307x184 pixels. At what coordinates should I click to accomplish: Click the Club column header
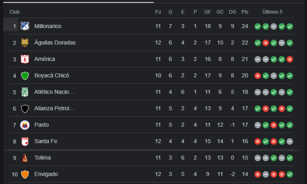point(15,12)
